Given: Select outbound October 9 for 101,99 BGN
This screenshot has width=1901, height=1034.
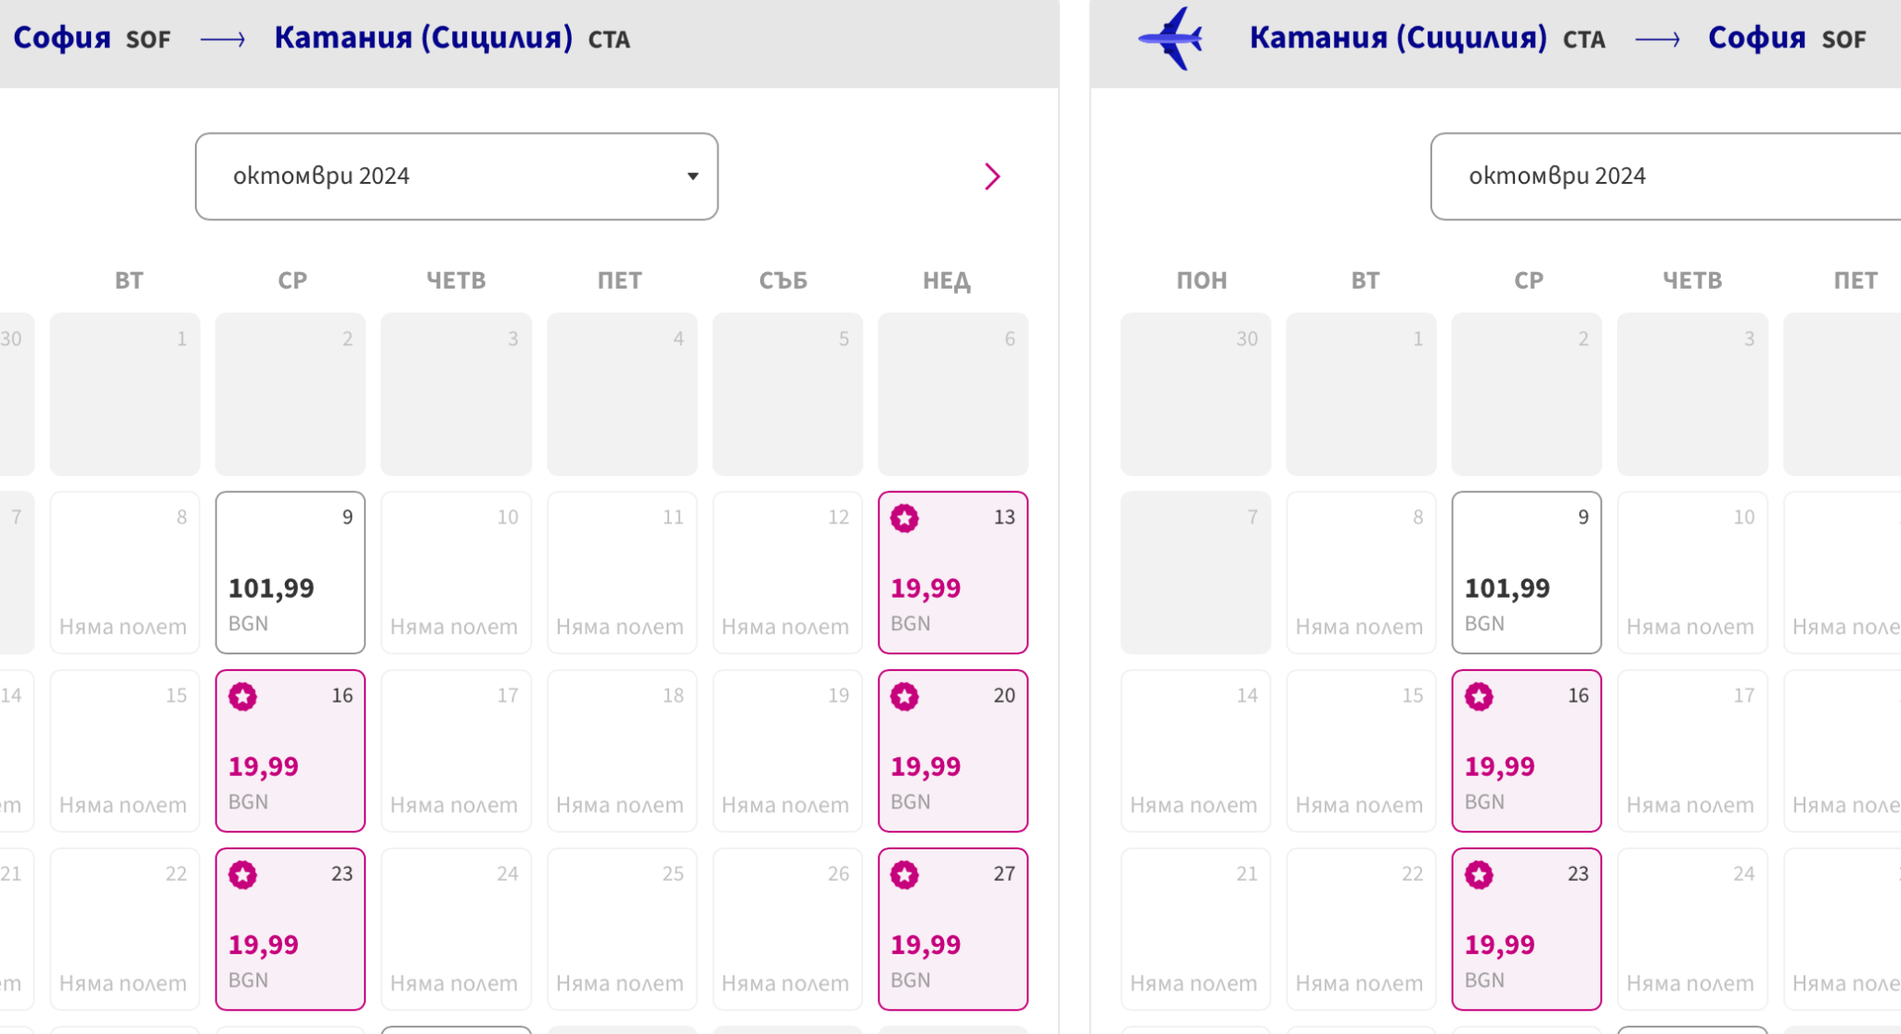Looking at the screenshot, I should click(291, 573).
